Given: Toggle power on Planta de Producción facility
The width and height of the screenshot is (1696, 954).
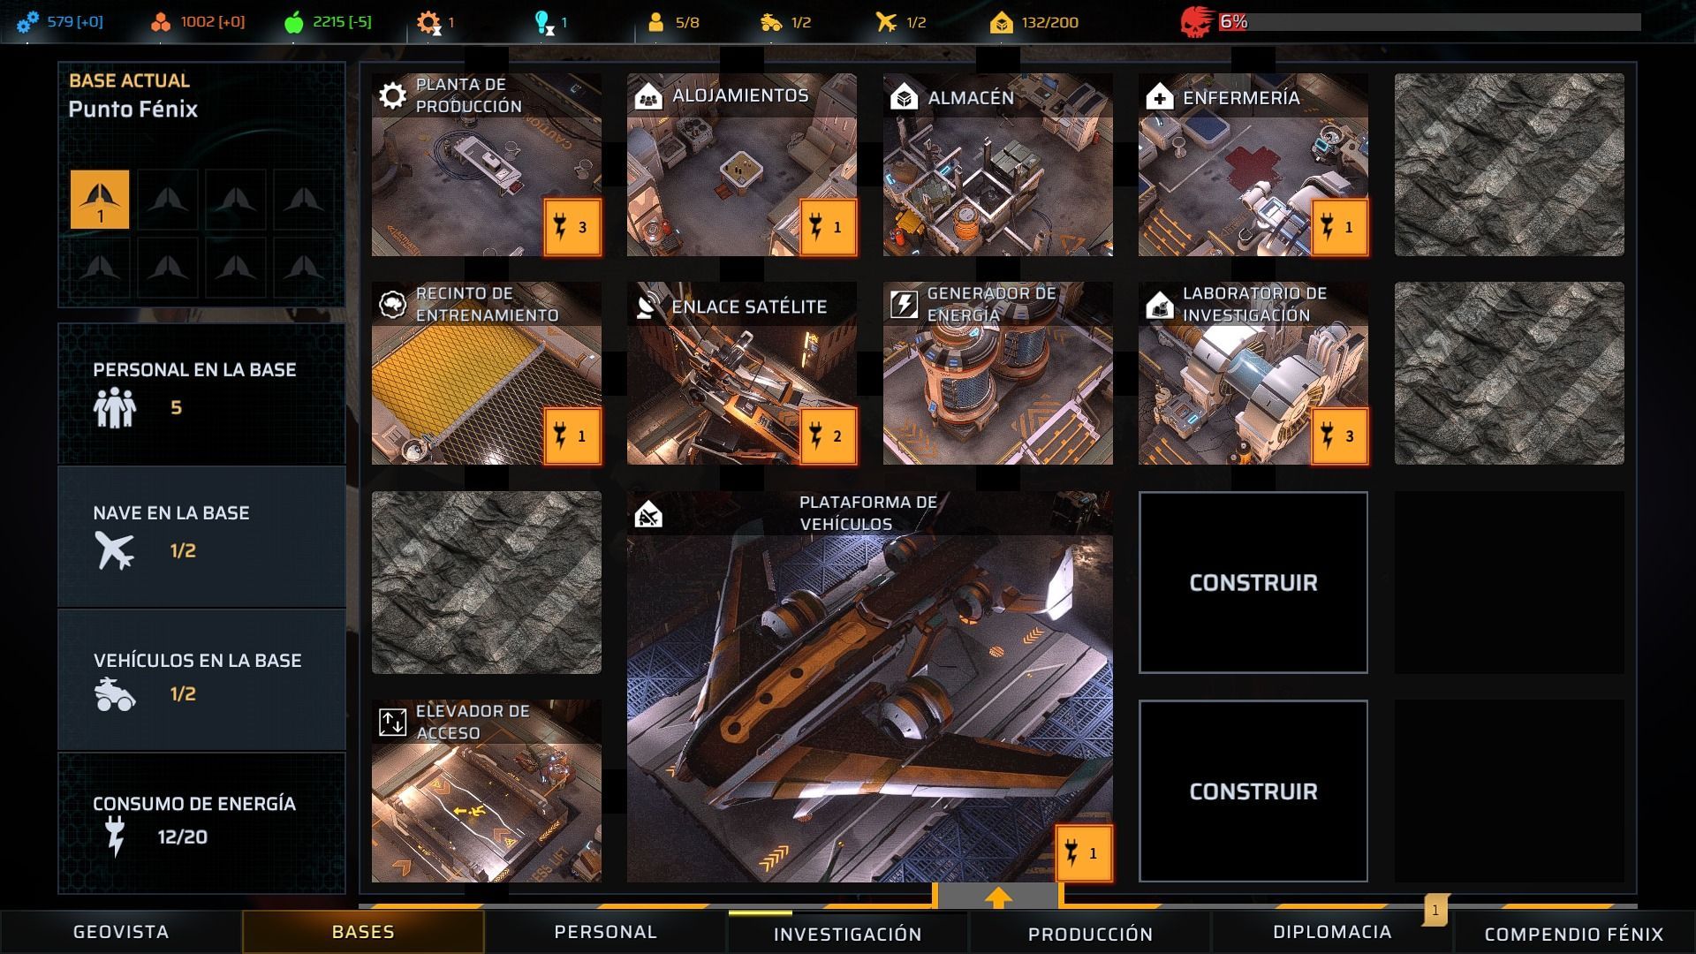Looking at the screenshot, I should [572, 227].
